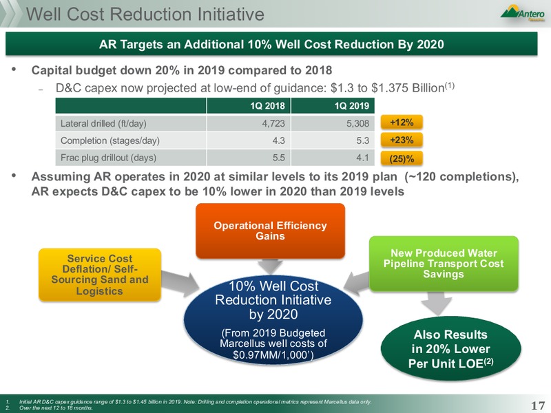Select footnote 1 about initial D&C capex guidance
This screenshot has height=413, width=551.
click(195, 401)
